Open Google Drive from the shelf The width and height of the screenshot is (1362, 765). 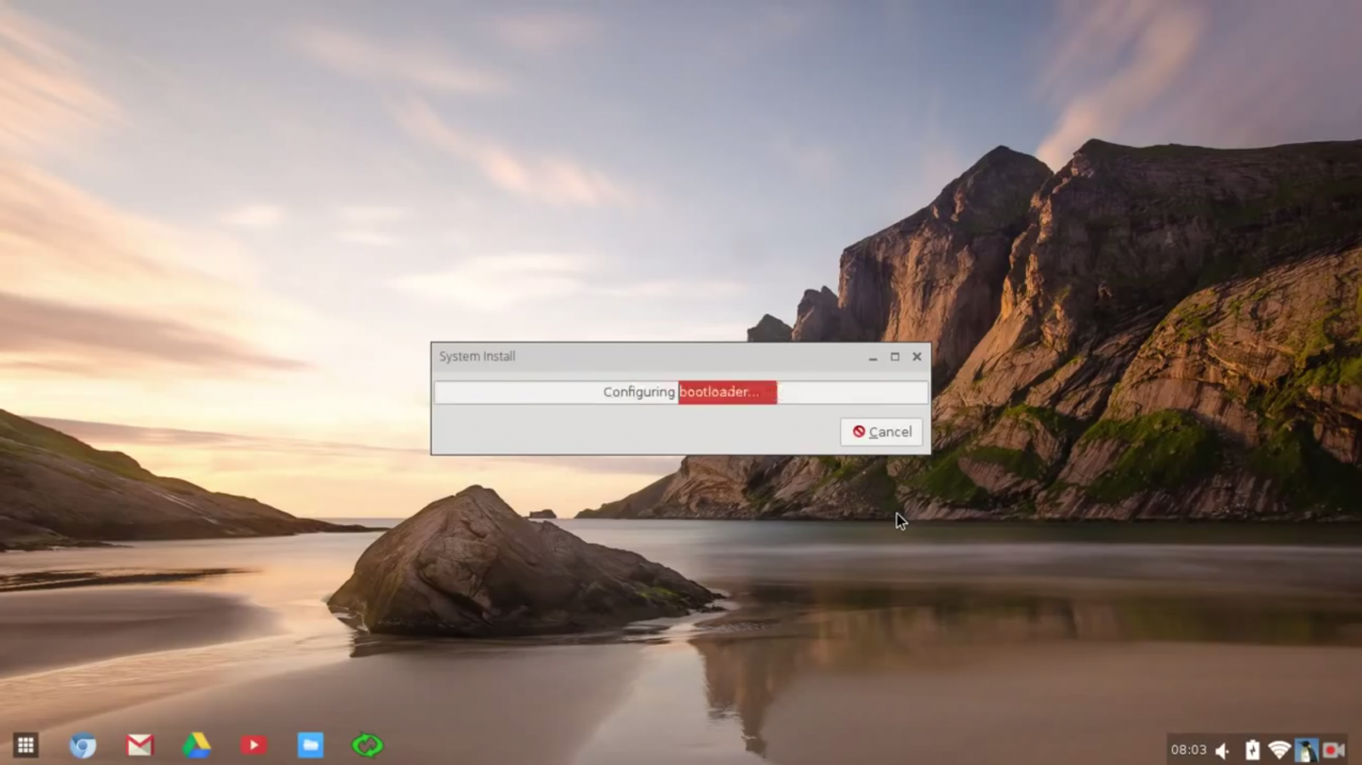pyautogui.click(x=197, y=745)
